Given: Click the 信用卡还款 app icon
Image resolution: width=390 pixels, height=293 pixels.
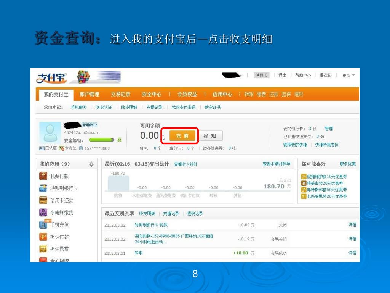Looking at the screenshot, I should (43, 200).
